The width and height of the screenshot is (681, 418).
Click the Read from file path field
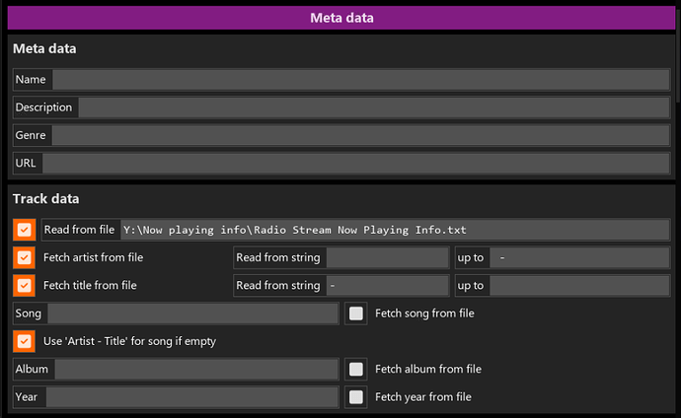pos(395,230)
